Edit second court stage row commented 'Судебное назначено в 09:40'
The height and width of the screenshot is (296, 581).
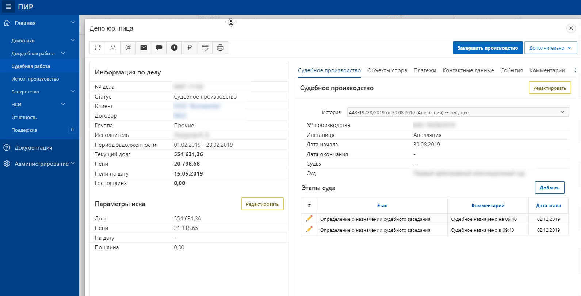click(x=309, y=229)
